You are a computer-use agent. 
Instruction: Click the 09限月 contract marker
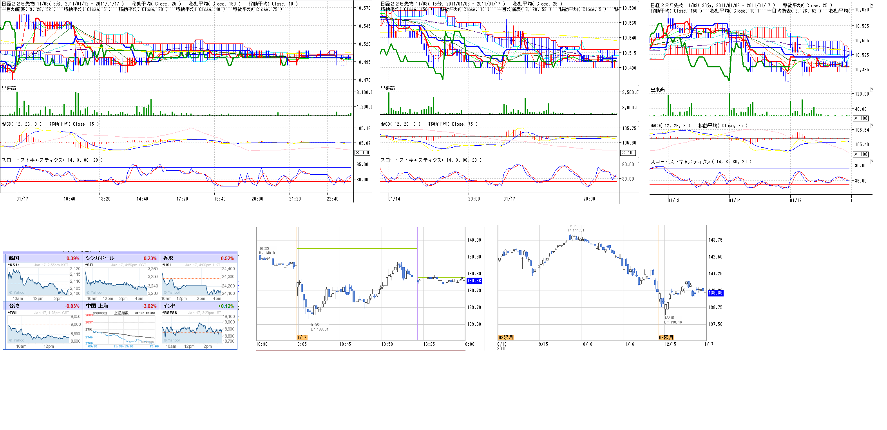(x=506, y=338)
